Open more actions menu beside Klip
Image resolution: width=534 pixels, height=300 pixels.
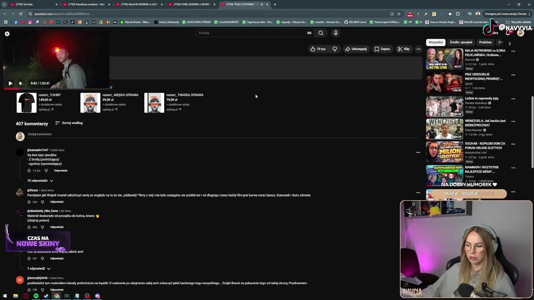click(x=418, y=49)
